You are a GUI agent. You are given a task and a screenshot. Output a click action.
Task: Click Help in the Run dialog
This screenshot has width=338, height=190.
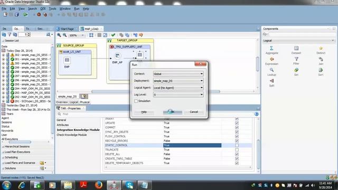coord(144,112)
